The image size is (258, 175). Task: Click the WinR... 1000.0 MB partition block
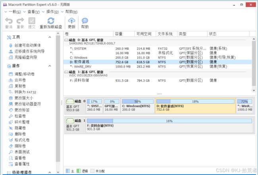(x=245, y=106)
